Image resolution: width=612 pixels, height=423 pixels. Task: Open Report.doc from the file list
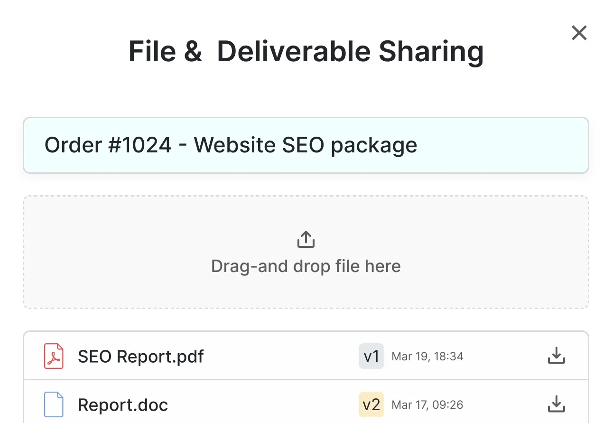click(x=123, y=404)
